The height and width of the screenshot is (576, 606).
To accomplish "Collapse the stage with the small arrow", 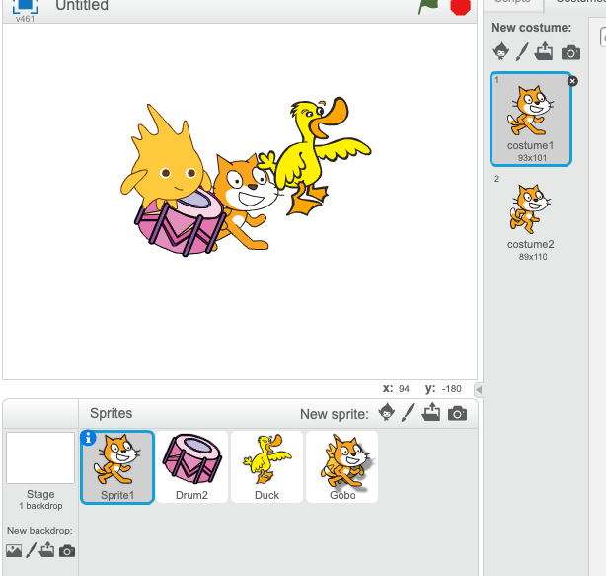I will click(x=479, y=389).
